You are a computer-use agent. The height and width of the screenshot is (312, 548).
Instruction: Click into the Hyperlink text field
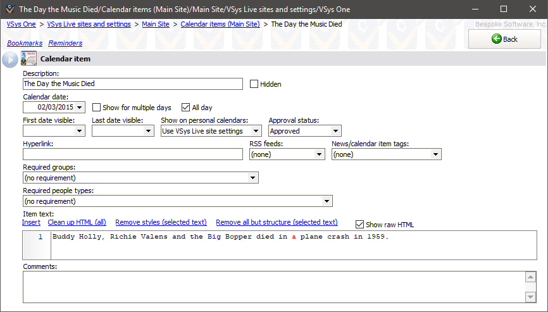[x=133, y=154]
